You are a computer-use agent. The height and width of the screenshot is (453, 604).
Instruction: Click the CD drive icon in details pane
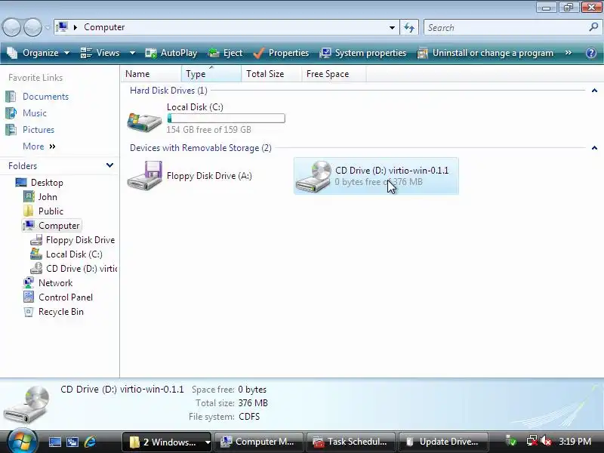26,405
